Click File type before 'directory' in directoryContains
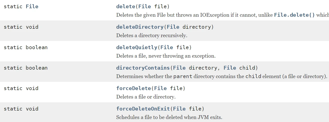 (x=179, y=68)
